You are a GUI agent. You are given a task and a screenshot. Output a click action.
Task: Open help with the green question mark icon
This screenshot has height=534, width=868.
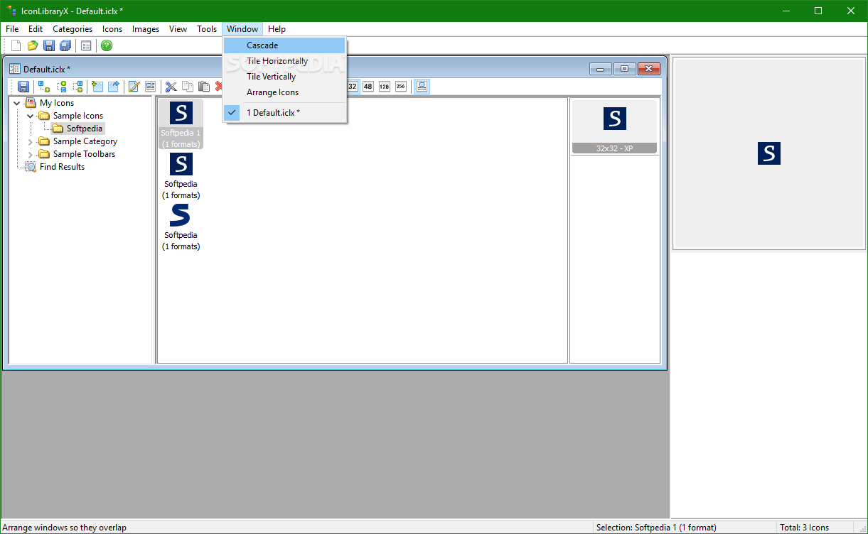coord(107,45)
